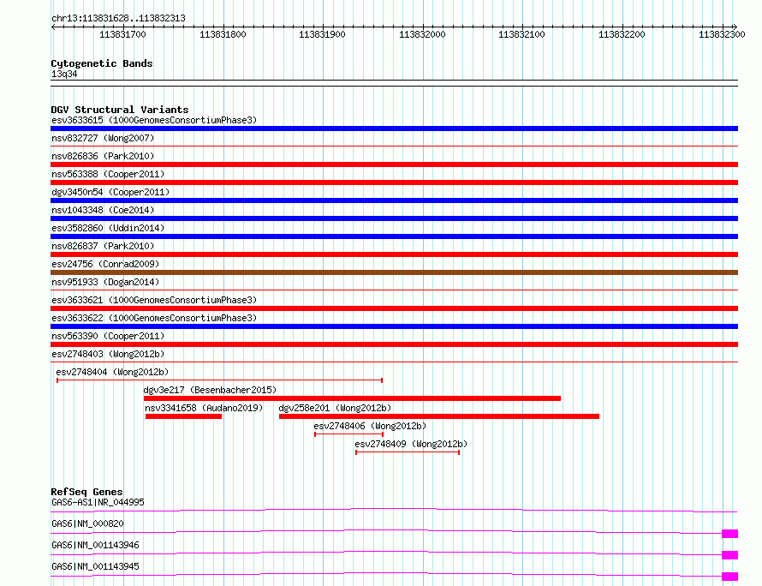The height and width of the screenshot is (586, 762).
Task: Click ruler tick label 113832200
Action: (x=622, y=34)
